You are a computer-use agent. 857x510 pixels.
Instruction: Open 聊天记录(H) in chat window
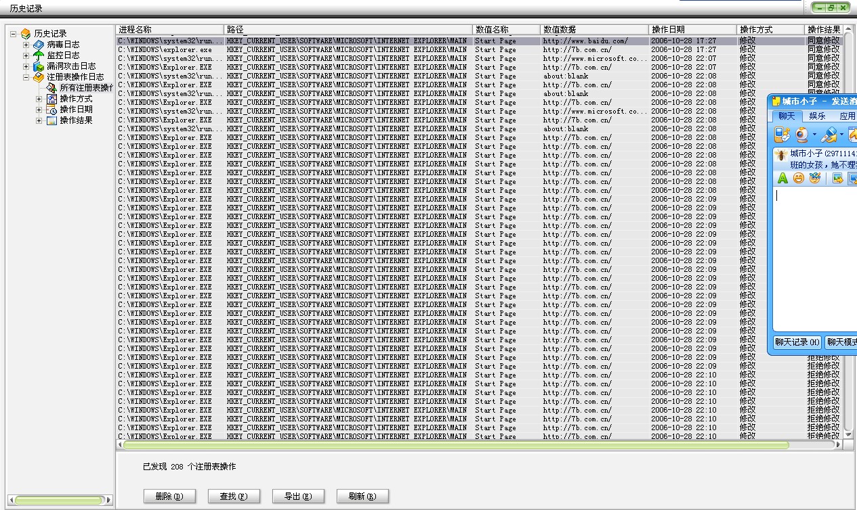click(x=797, y=342)
